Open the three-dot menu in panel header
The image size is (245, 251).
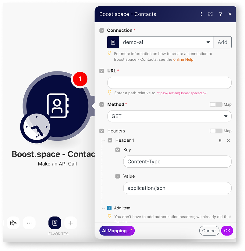(x=201, y=14)
